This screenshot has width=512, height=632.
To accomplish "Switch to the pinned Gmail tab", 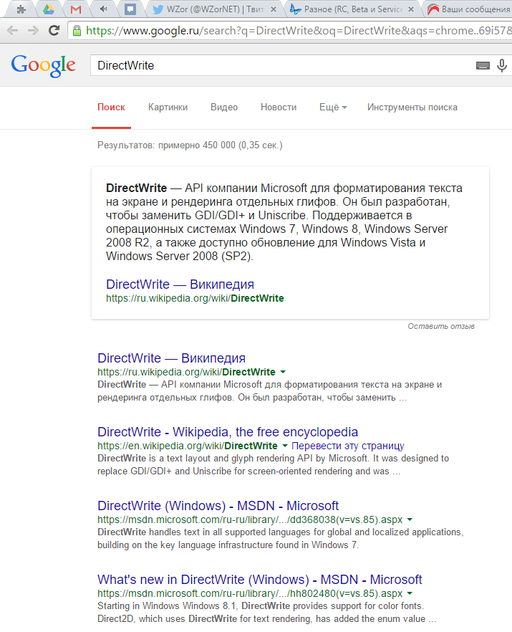I will [76, 9].
